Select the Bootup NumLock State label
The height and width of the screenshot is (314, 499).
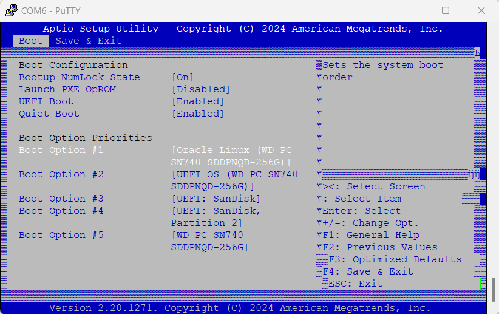[80, 77]
